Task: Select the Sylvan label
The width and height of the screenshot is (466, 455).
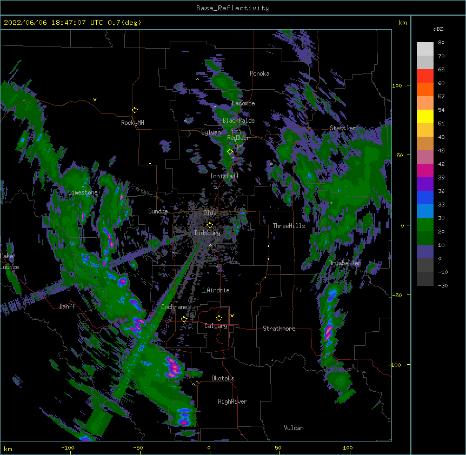Action: (211, 132)
